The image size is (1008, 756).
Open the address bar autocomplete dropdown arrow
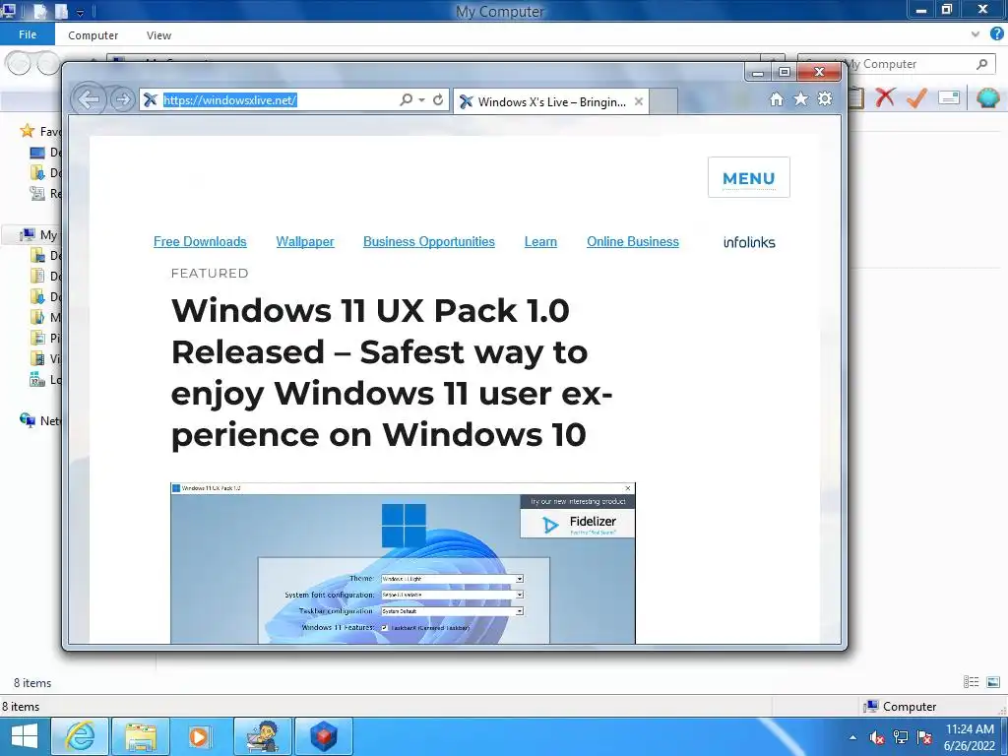click(x=421, y=100)
